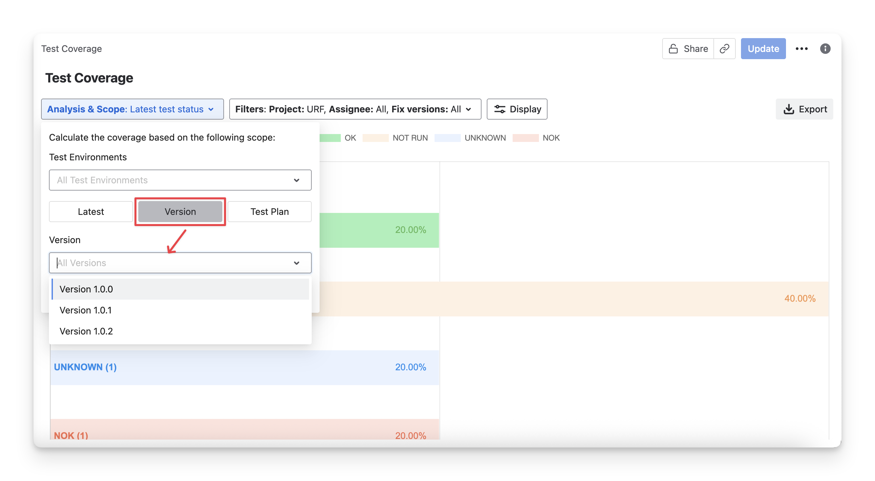Image resolution: width=875 pixels, height=481 pixels.
Task: Expand the Analysis & Scope dropdown
Action: pos(132,109)
